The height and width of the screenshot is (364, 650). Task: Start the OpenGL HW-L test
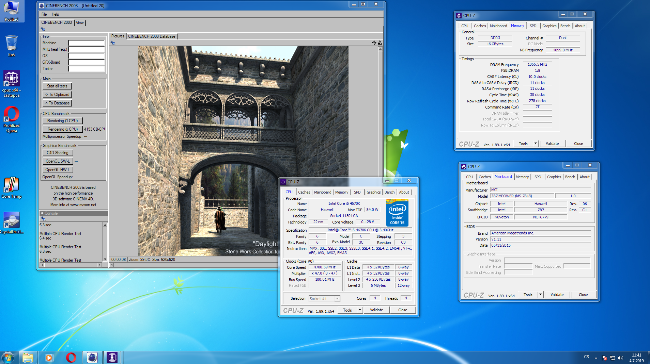[58, 170]
